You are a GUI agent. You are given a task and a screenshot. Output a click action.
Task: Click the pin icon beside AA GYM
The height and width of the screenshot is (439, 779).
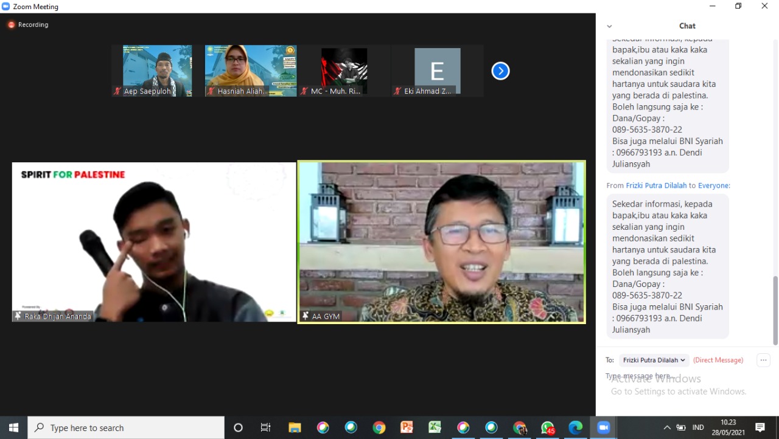pos(306,316)
